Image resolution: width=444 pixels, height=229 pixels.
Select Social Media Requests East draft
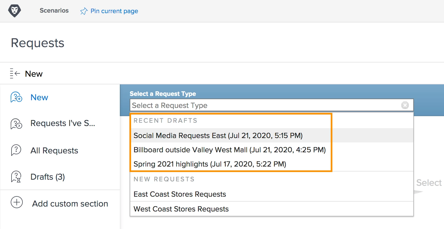point(218,136)
